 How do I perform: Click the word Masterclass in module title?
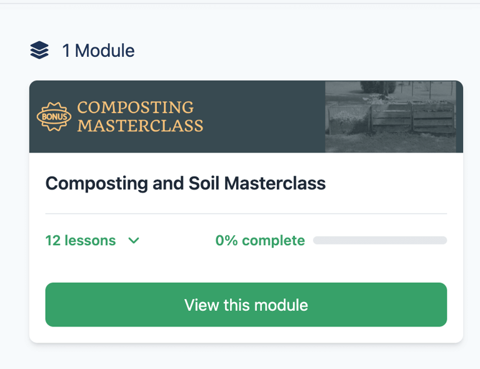(x=275, y=183)
